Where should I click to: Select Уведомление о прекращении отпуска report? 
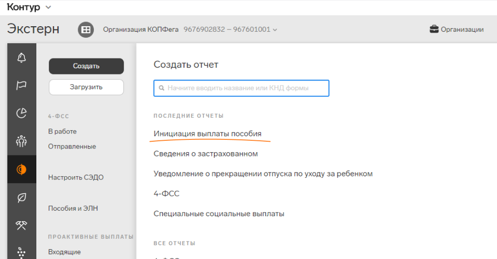click(x=263, y=174)
